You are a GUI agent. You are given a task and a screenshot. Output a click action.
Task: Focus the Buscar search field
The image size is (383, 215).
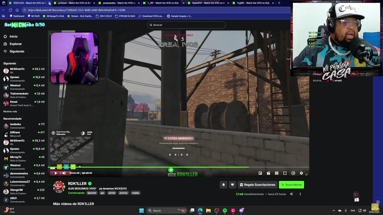186,25
